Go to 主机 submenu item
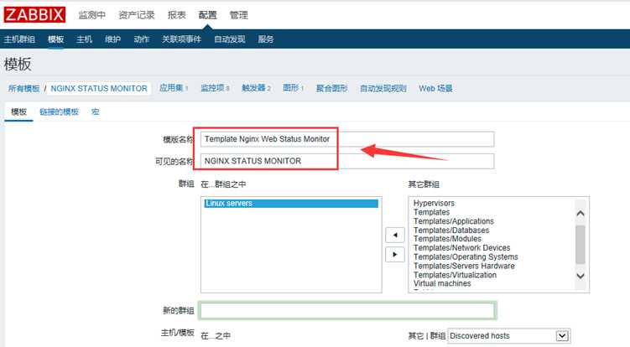This screenshot has width=630, height=347. coord(85,39)
